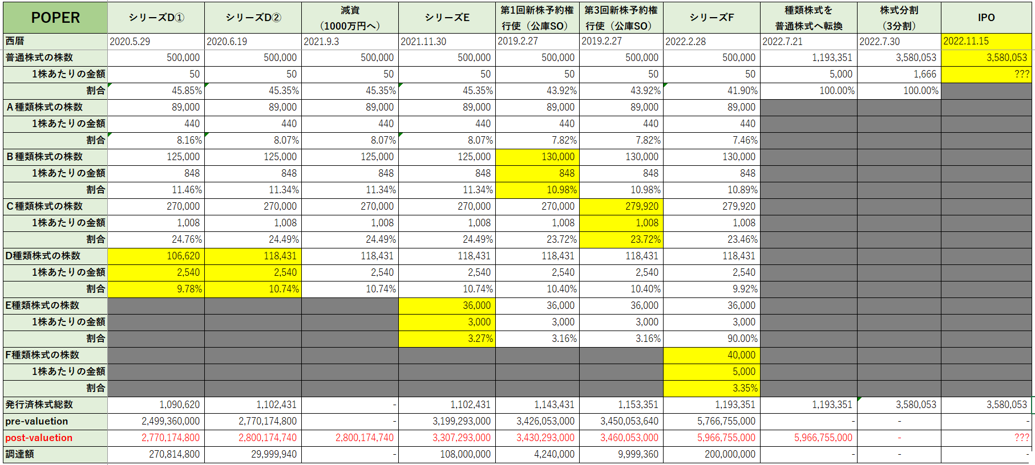
Task: Select the B種類株式の株数 row label
Action: click(x=55, y=157)
